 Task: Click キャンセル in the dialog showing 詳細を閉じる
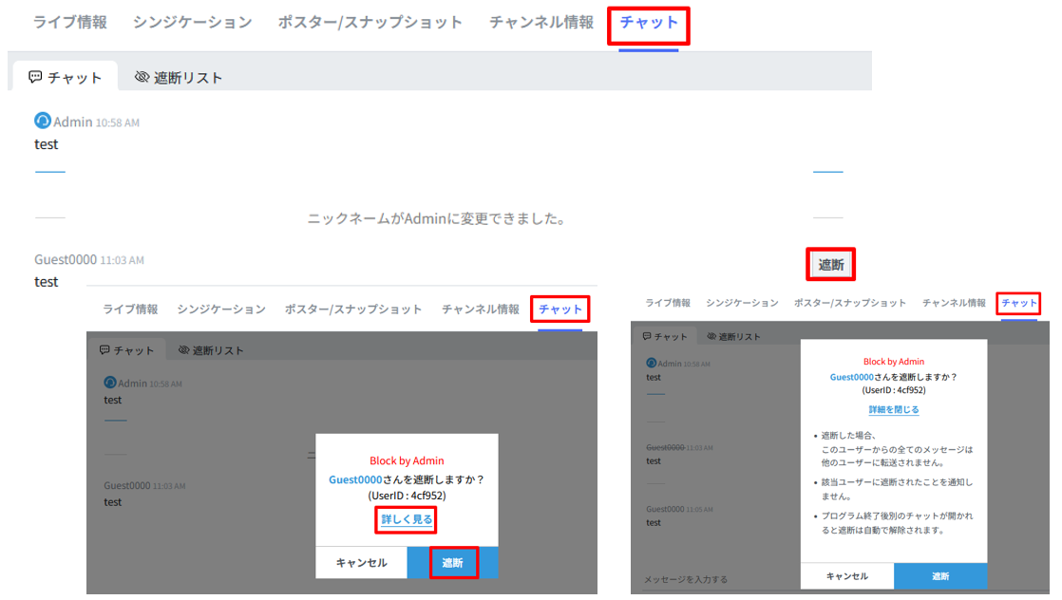point(847,576)
